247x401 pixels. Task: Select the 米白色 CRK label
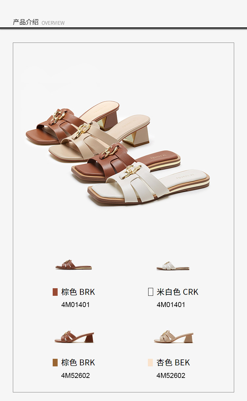pyautogui.click(x=178, y=292)
